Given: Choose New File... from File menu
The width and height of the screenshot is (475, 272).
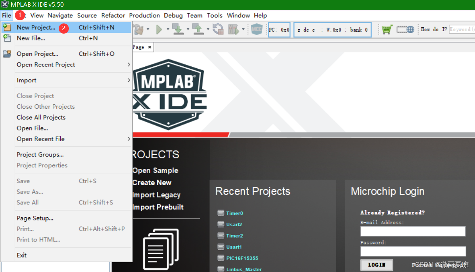Looking at the screenshot, I should tap(66, 38).
